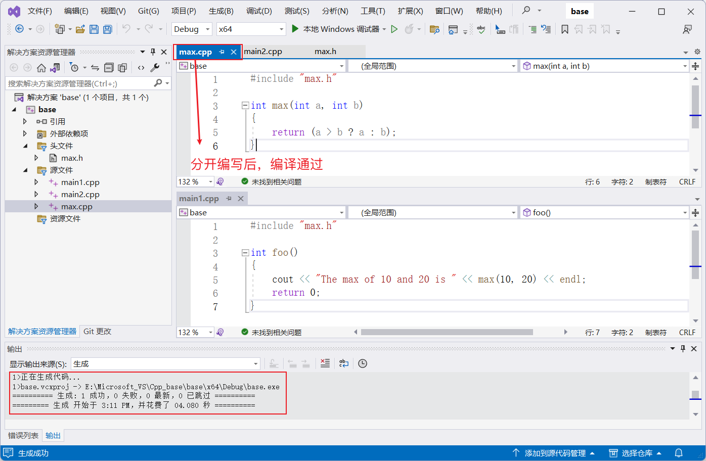Screen dimensions: 706x461
Task: Open Properties wrench icon in Solution Explorer
Action: click(x=155, y=67)
